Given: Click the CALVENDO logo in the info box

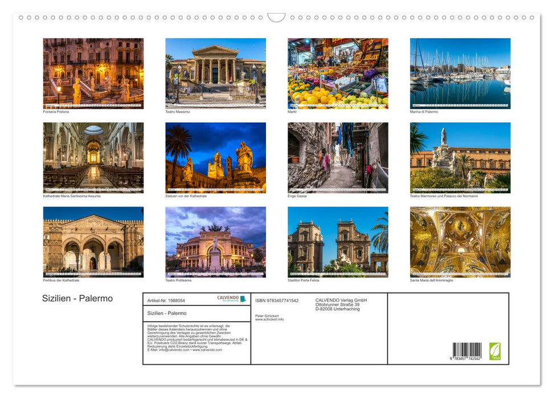Looking at the screenshot, I should pyautogui.click(x=231, y=299).
